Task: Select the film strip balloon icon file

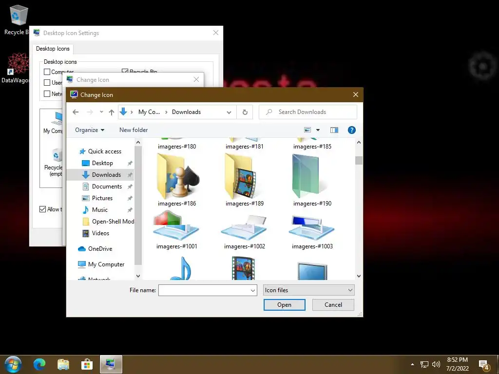Action: 244,268
